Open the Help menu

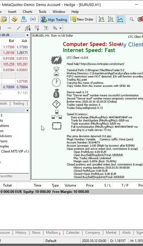[75, 12]
